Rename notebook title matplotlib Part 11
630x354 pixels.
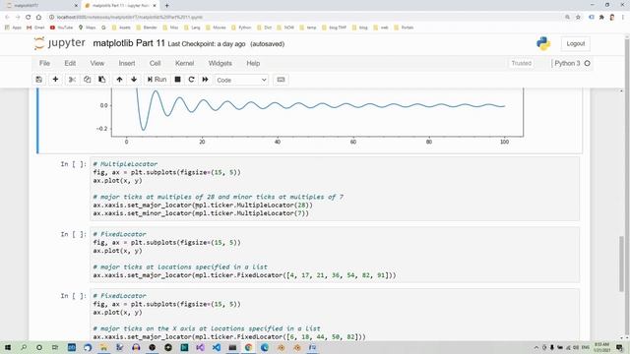(x=129, y=43)
